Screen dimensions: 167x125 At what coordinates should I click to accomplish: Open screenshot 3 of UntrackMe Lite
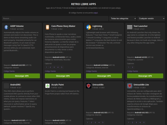[136, 123]
